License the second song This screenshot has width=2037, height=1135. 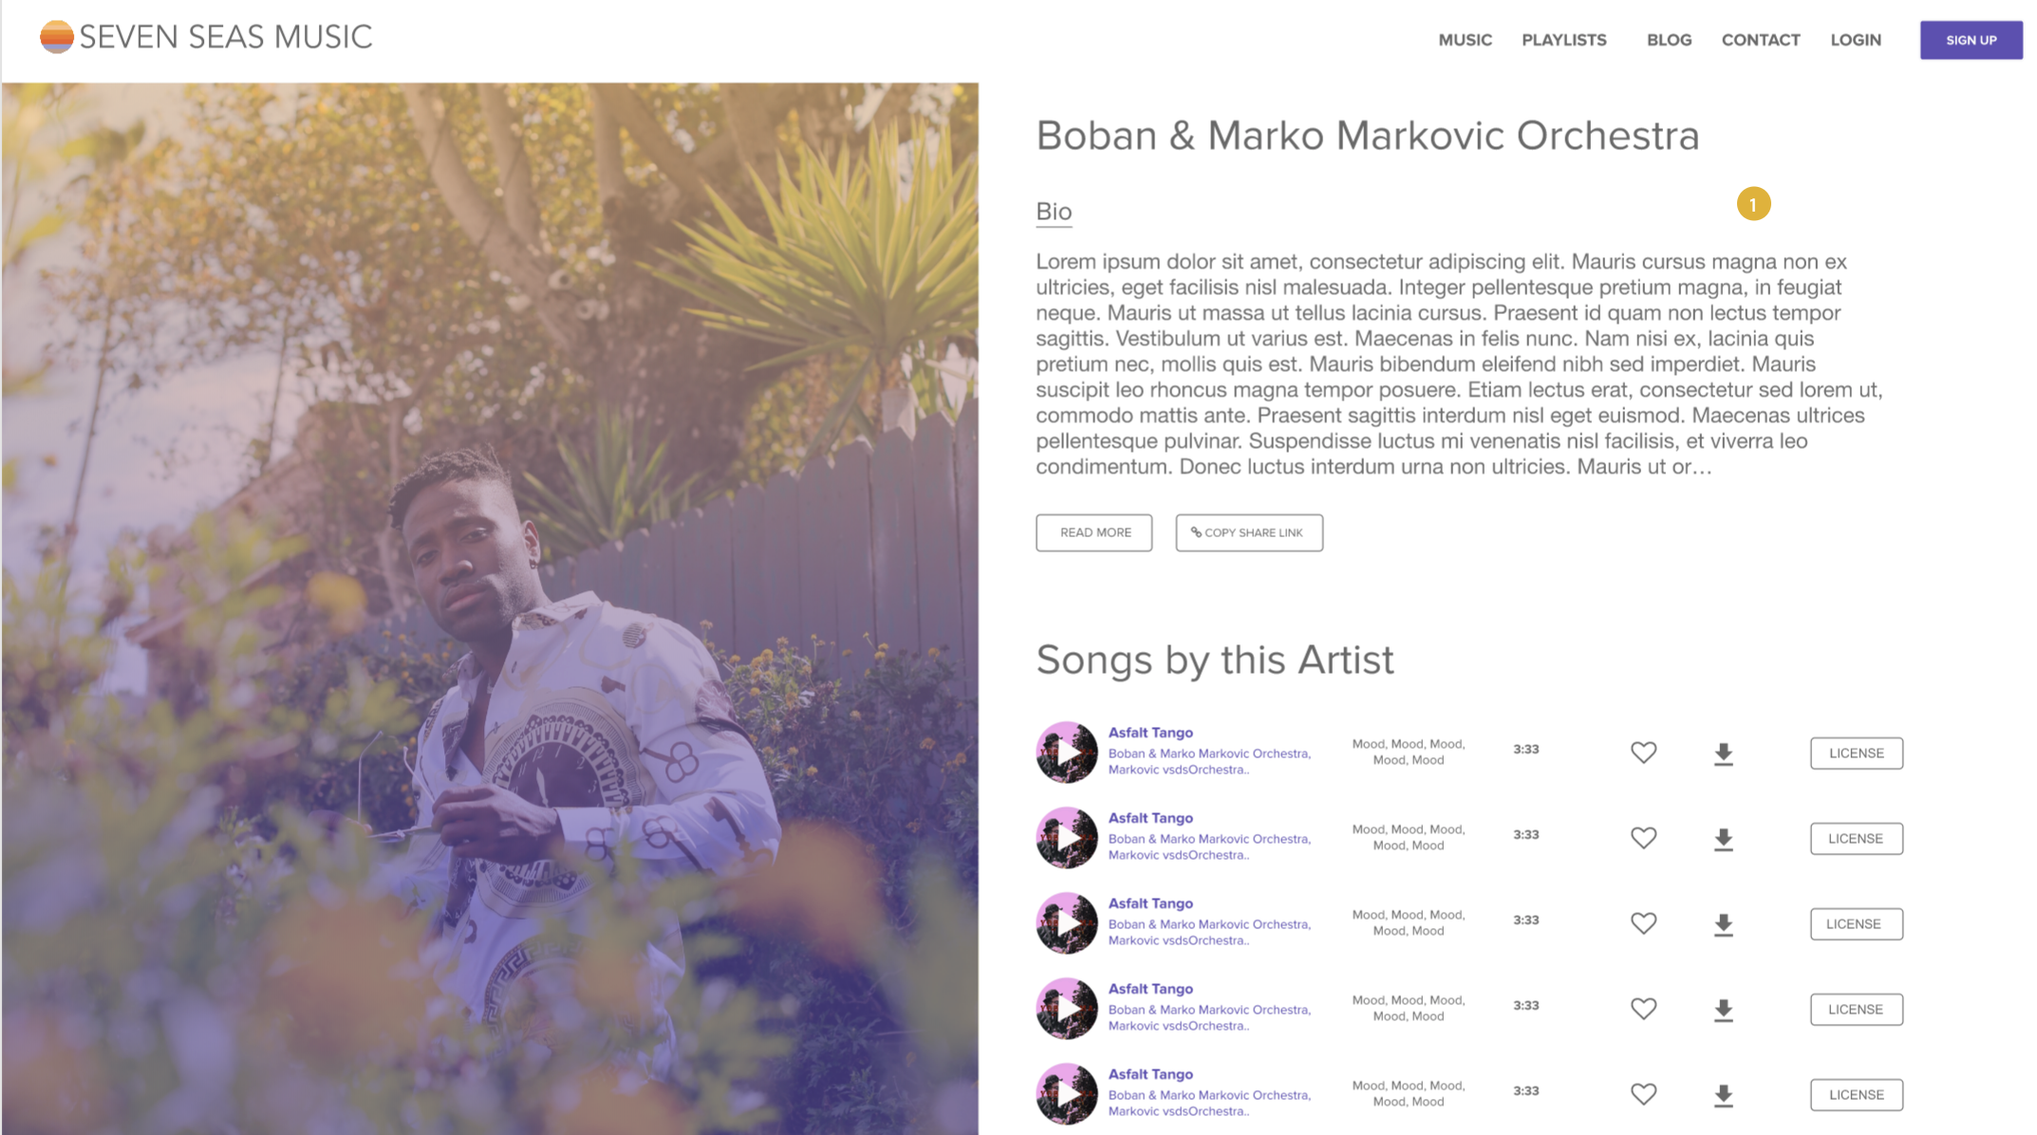point(1856,839)
